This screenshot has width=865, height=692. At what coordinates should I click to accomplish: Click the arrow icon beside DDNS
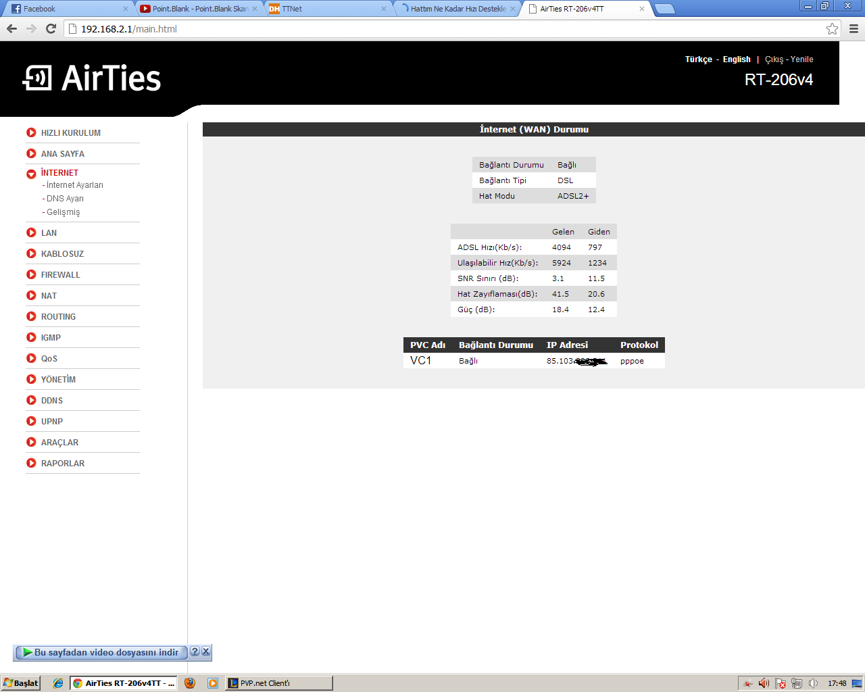coord(31,400)
